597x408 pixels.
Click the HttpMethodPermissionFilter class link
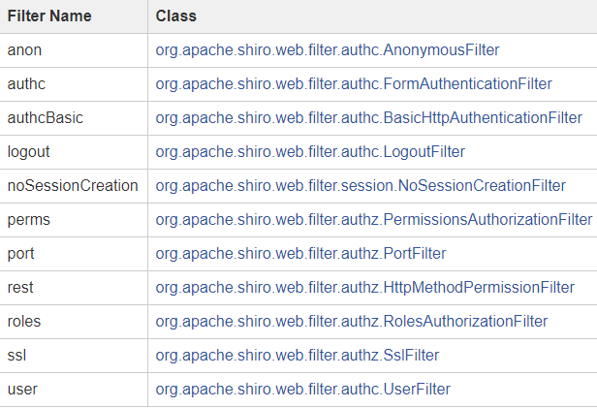point(364,288)
